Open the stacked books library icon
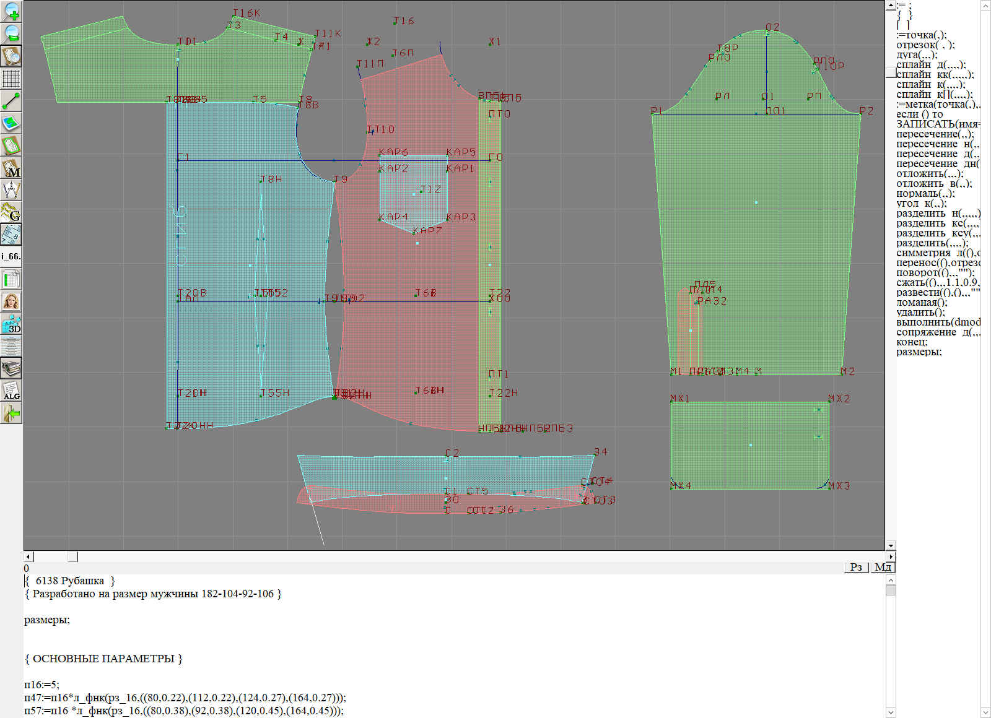Screen dimensions: 991x718 11,368
